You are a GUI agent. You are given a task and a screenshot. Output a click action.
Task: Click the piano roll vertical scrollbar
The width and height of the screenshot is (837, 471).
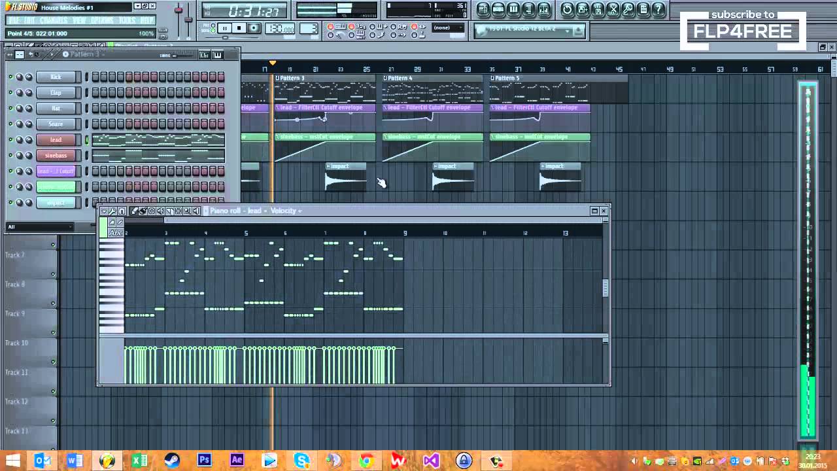click(x=605, y=288)
